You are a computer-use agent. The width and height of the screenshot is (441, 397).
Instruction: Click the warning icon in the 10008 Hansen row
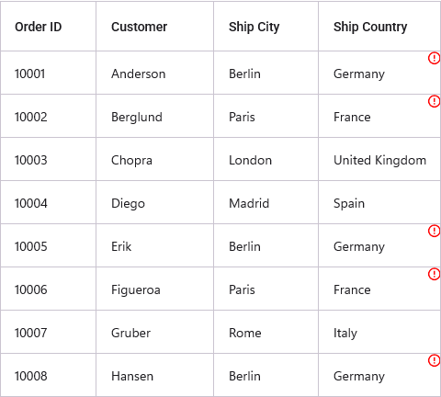[x=434, y=360]
